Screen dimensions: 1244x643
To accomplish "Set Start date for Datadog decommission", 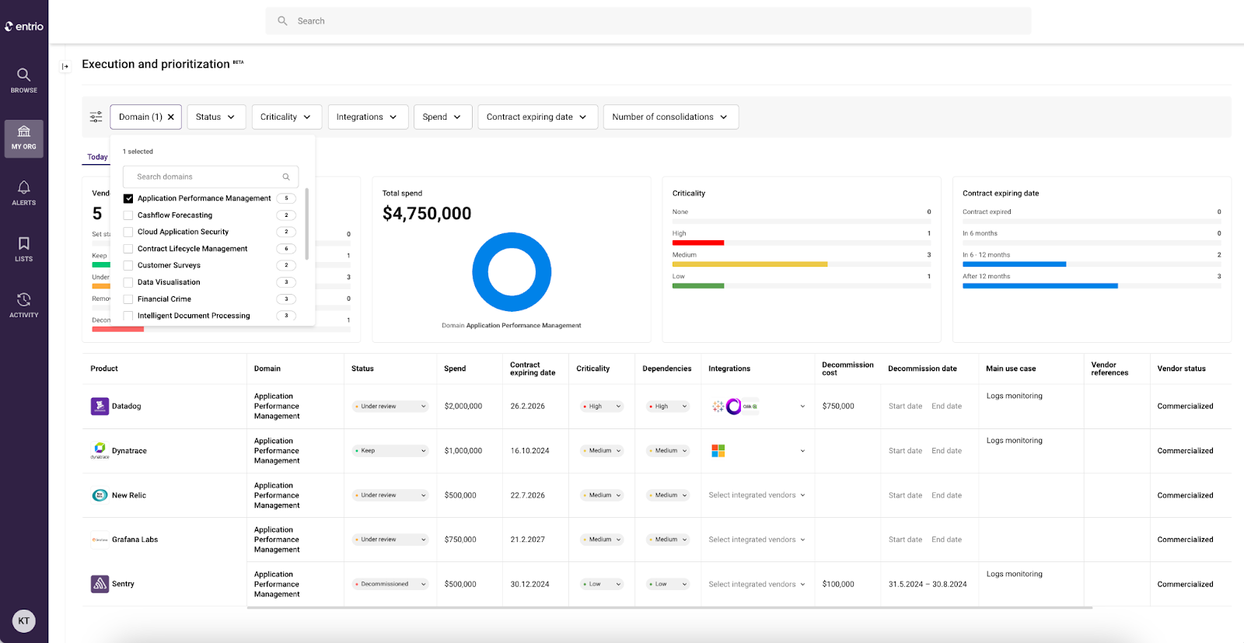I will pos(905,406).
